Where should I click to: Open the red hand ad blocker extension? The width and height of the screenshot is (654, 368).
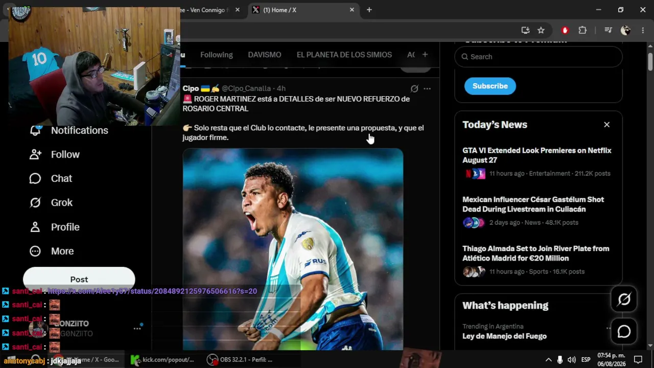tap(565, 30)
